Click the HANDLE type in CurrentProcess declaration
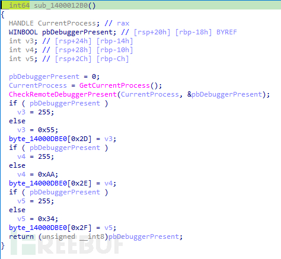Screen dimensions: 281x259 tap(21, 23)
